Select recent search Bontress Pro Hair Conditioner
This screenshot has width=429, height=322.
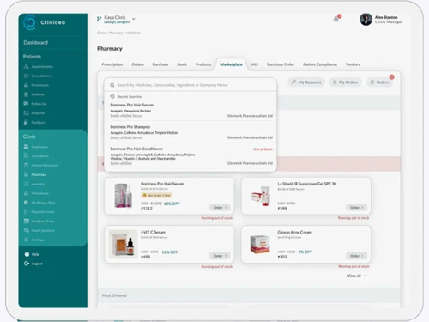[x=191, y=155]
